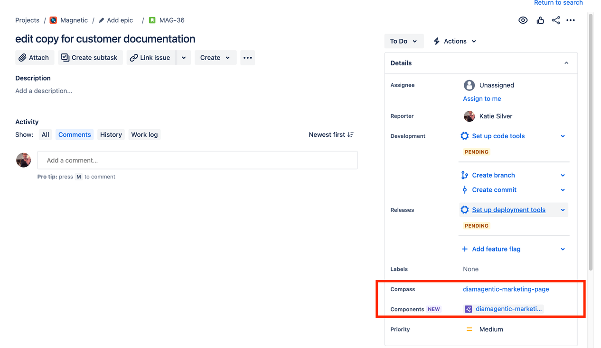
Task: Toggle Newest first sort order
Action: [x=331, y=135]
